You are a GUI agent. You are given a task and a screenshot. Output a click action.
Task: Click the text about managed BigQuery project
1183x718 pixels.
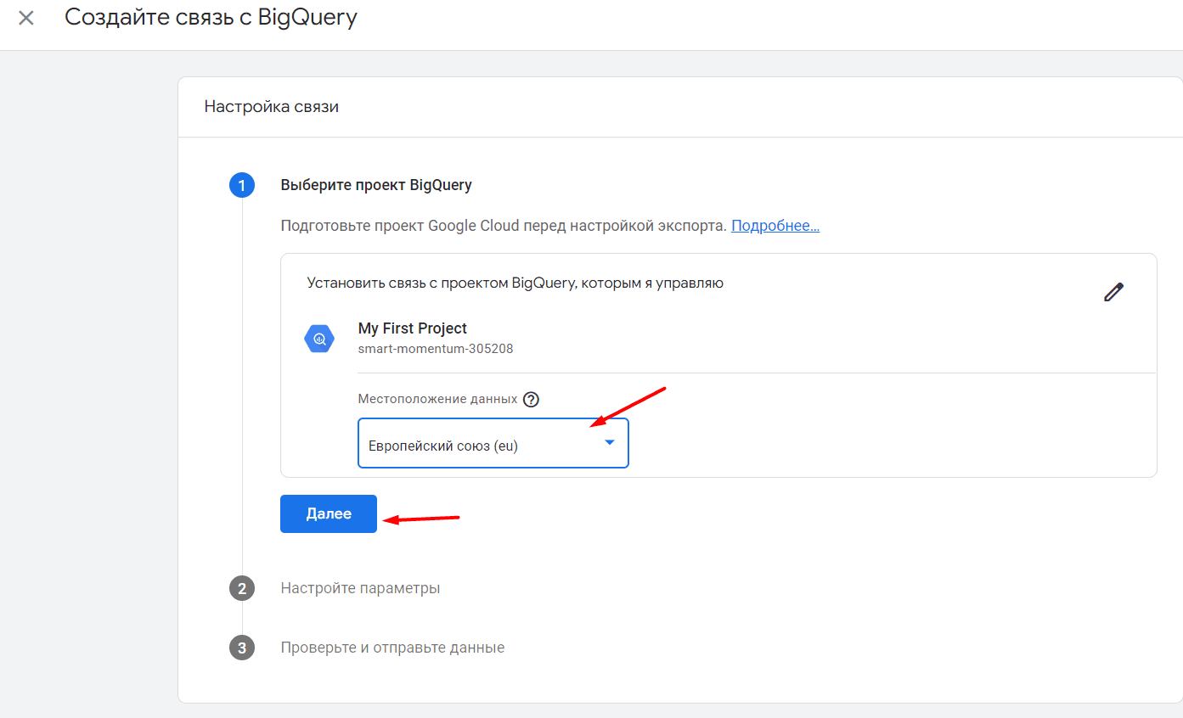click(515, 283)
